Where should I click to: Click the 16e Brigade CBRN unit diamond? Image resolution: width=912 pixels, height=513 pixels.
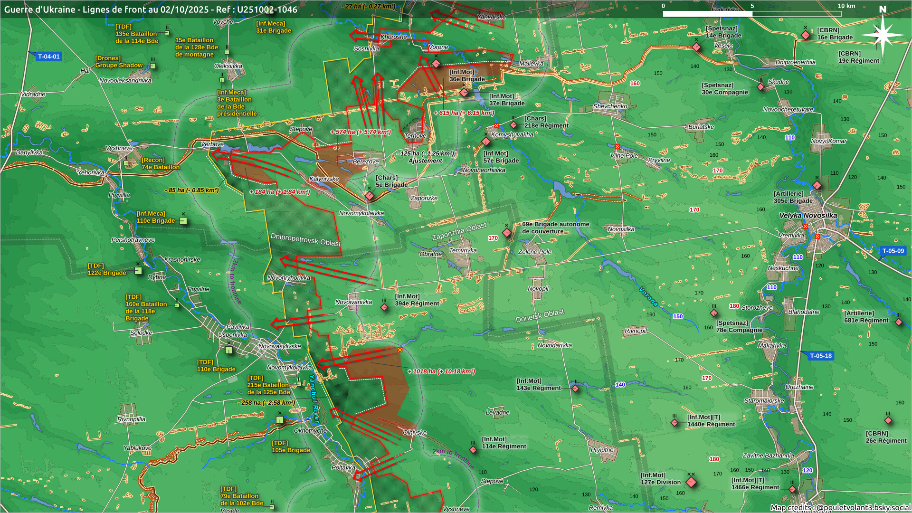806,35
